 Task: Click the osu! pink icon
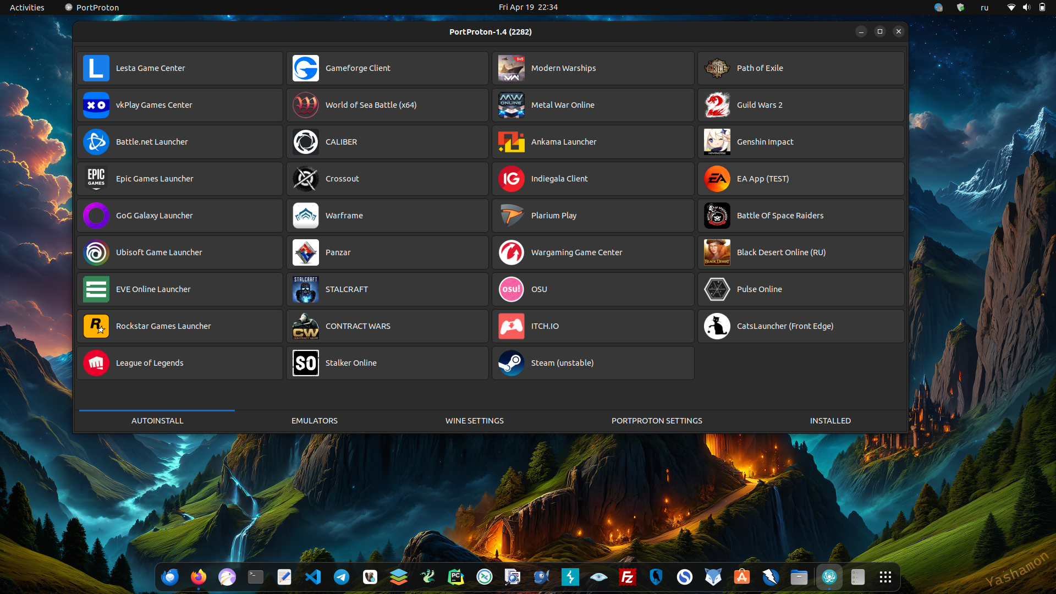[x=512, y=289]
